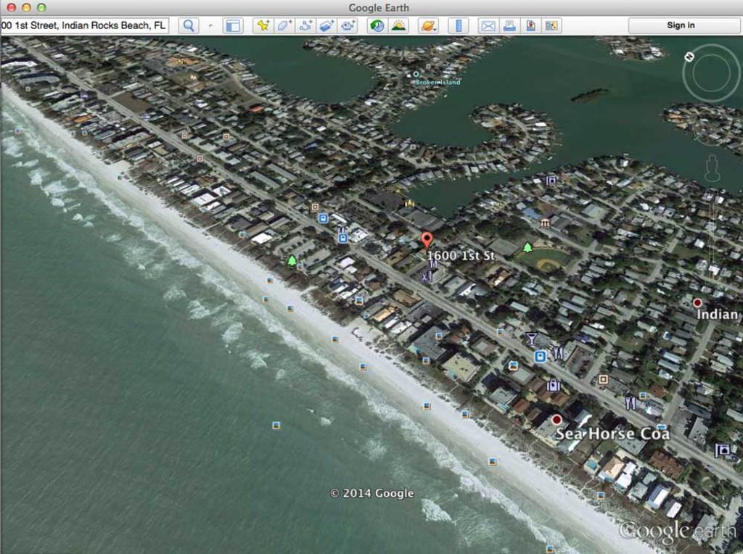
Task: Run the search with the magnifier button
Action: pos(189,24)
